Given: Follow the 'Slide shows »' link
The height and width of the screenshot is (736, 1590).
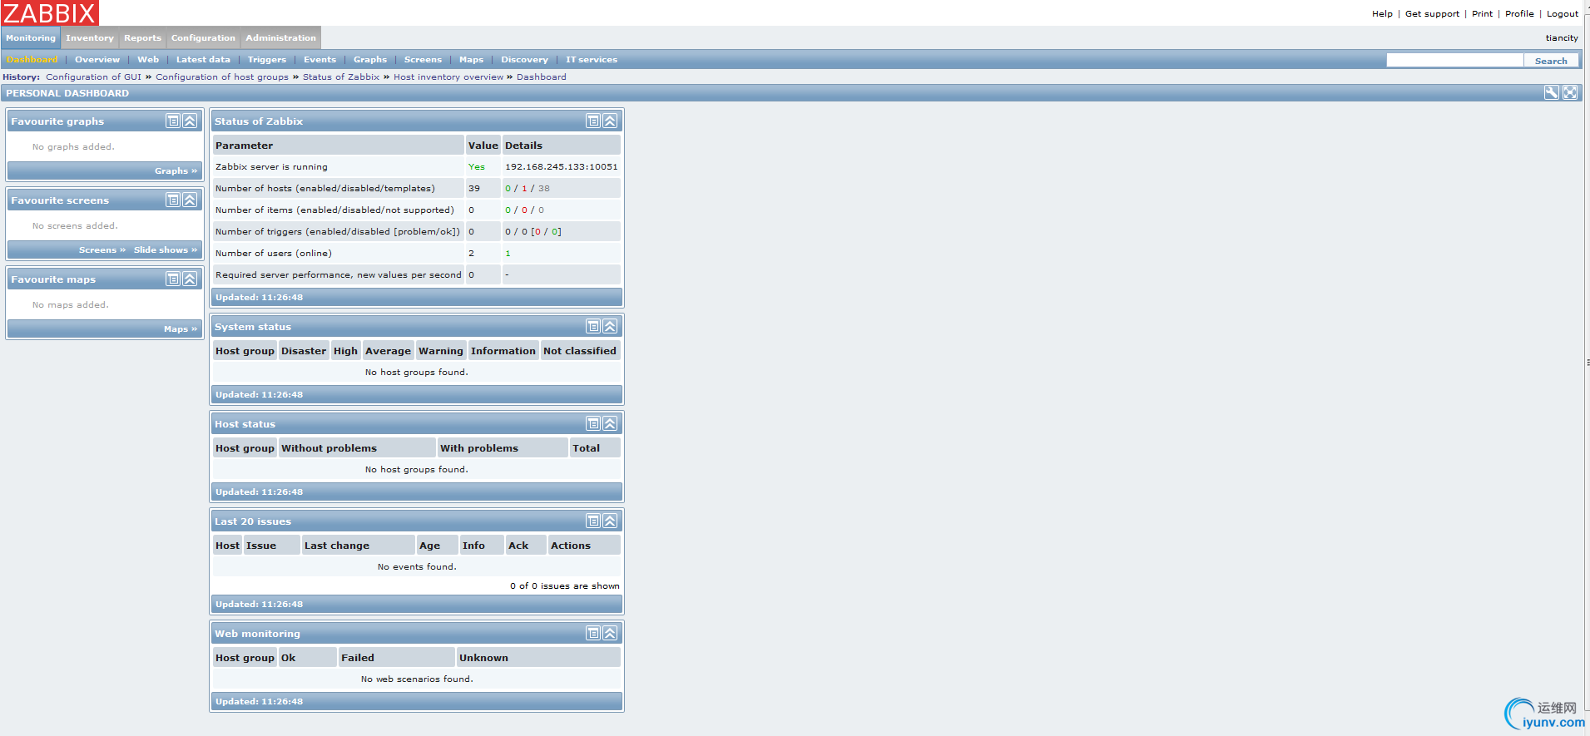Looking at the screenshot, I should (166, 250).
